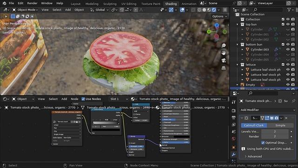Open the material Slot 1 dropdown
The width and height of the screenshot is (298, 168).
coord(119,99)
